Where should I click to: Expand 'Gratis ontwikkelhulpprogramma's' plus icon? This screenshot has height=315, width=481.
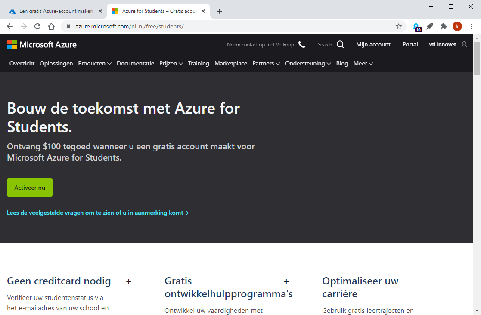click(286, 281)
